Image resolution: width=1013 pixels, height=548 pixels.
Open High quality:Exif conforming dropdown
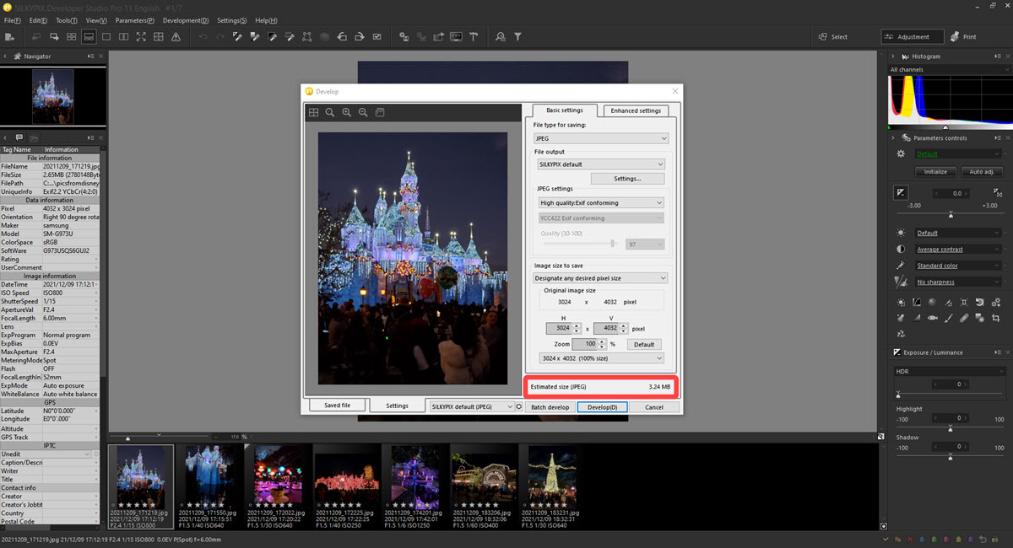point(601,203)
